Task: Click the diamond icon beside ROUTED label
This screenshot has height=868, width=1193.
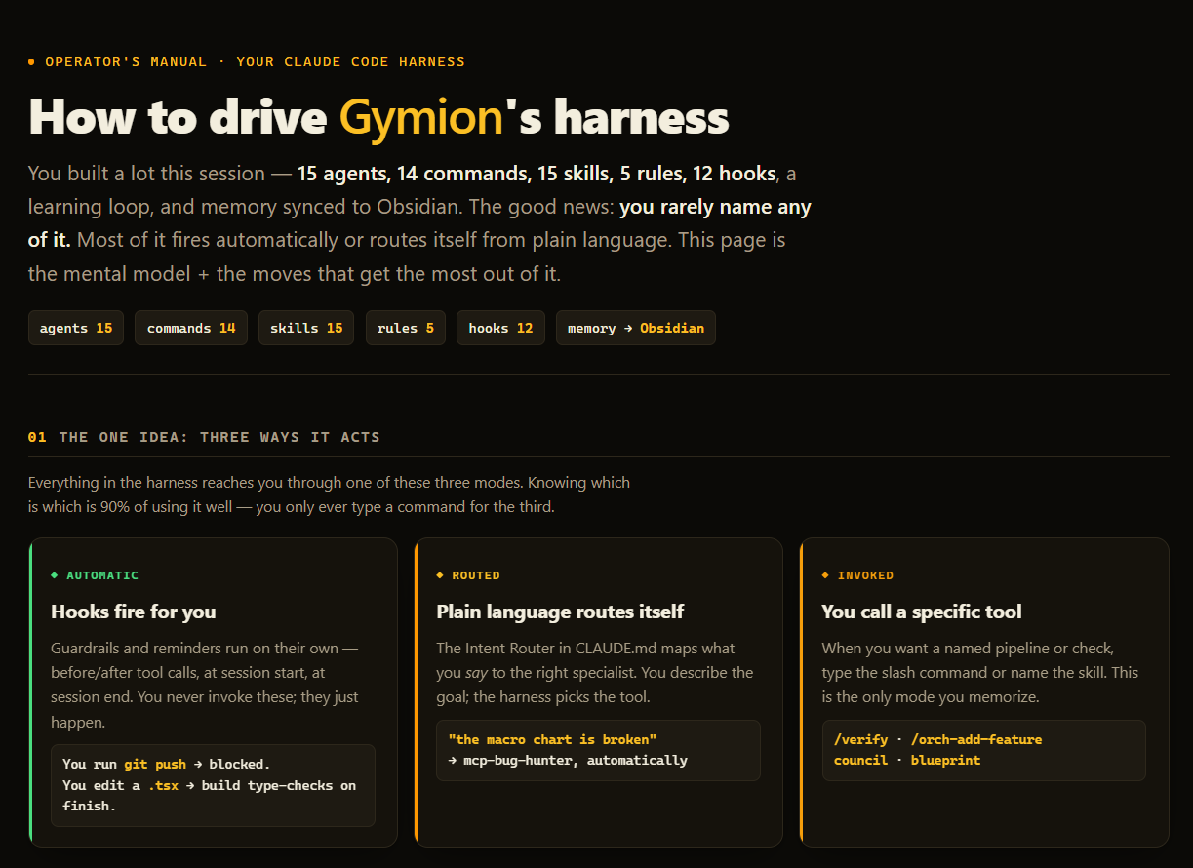Action: [440, 575]
